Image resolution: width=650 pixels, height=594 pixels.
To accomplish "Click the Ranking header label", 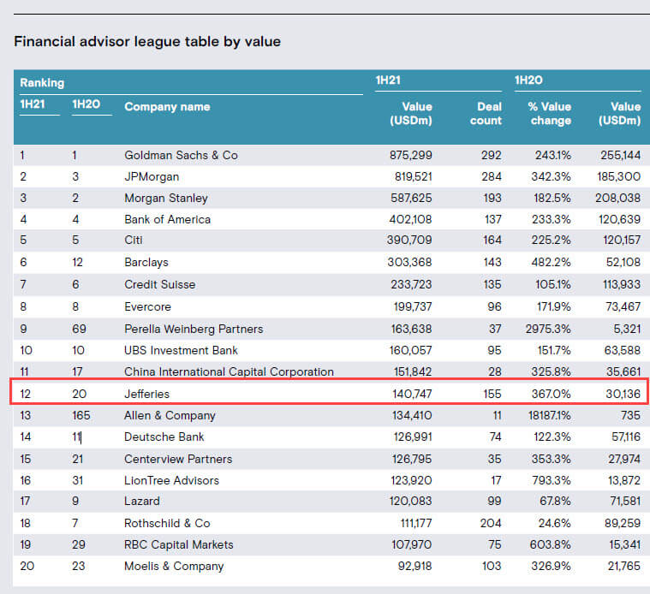I will [42, 83].
